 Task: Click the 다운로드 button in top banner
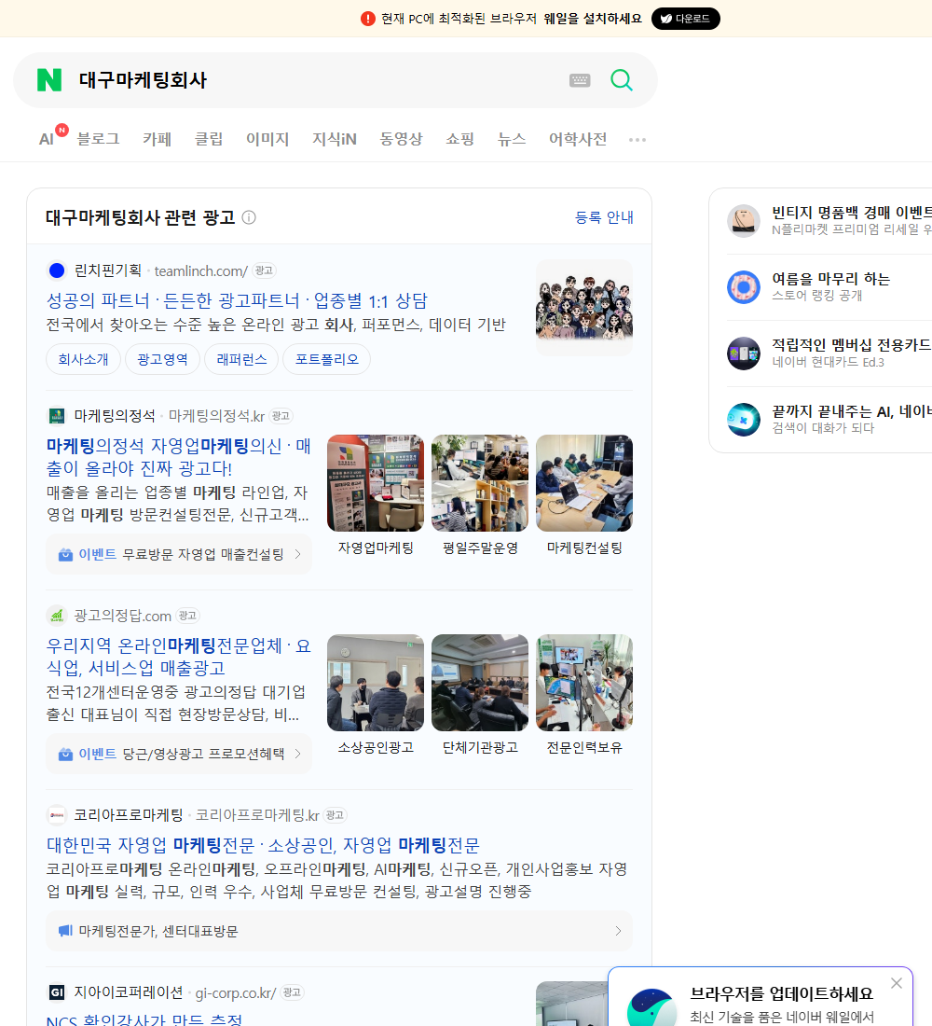685,19
